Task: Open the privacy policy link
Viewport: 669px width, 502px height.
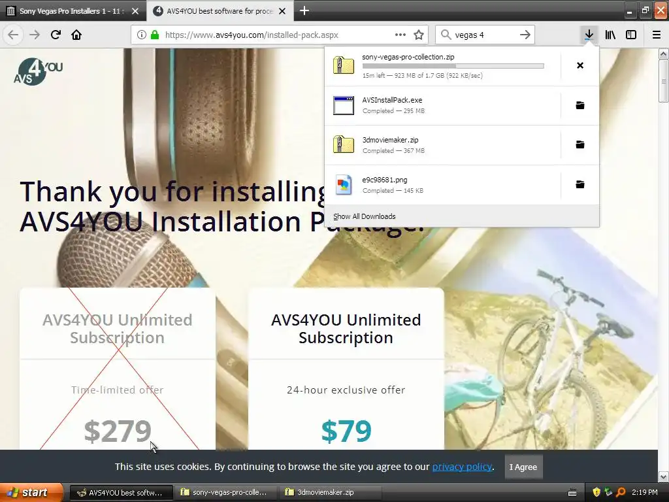Action: tap(462, 467)
